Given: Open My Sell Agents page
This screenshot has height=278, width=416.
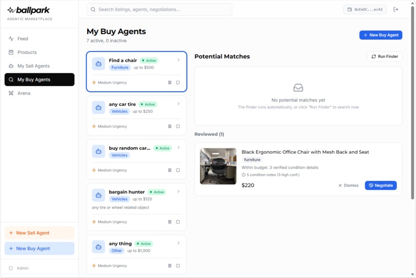Looking at the screenshot, I should 39,66.
